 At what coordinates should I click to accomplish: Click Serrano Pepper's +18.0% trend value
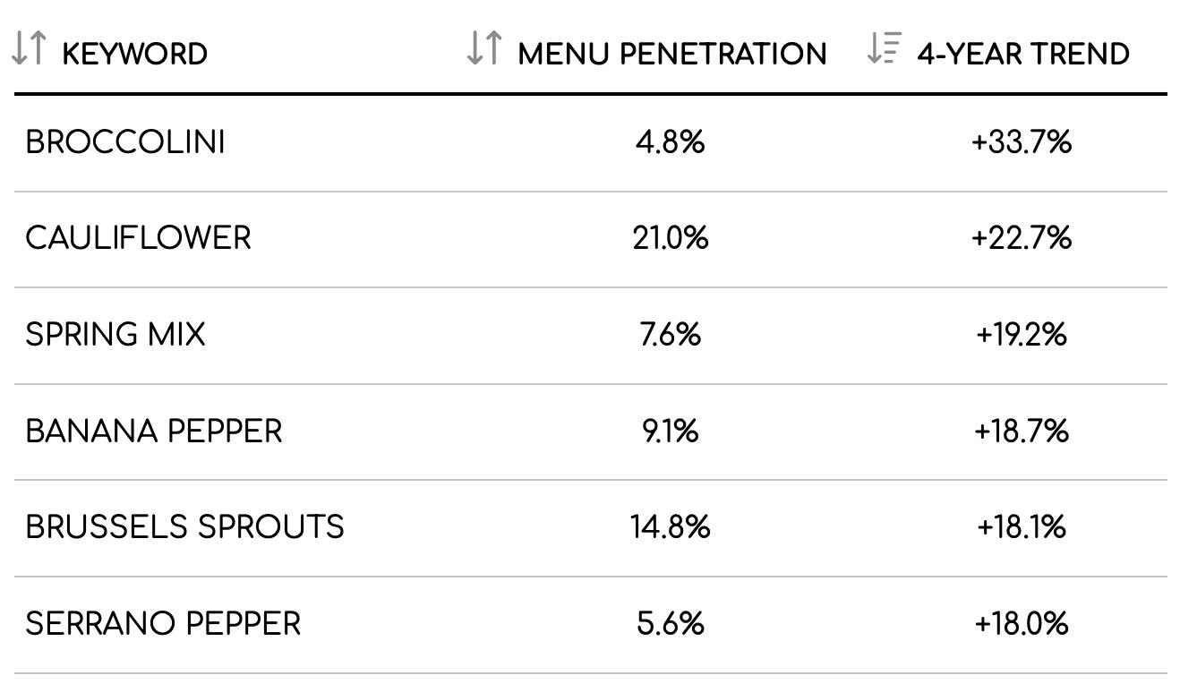tap(1021, 624)
